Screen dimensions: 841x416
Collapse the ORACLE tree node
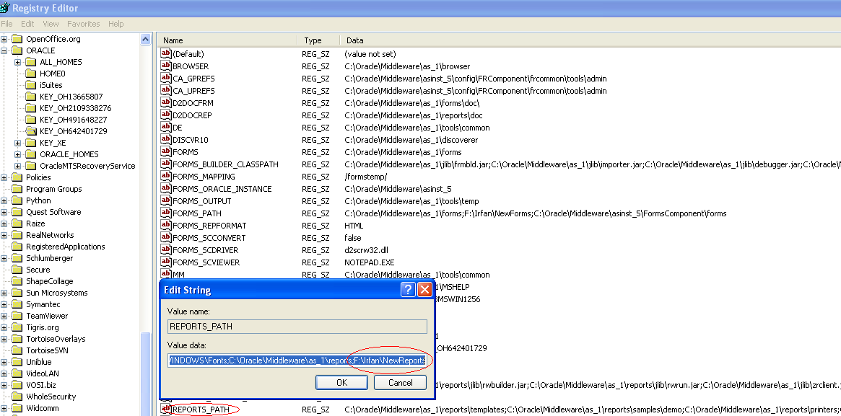pyautogui.click(x=4, y=50)
